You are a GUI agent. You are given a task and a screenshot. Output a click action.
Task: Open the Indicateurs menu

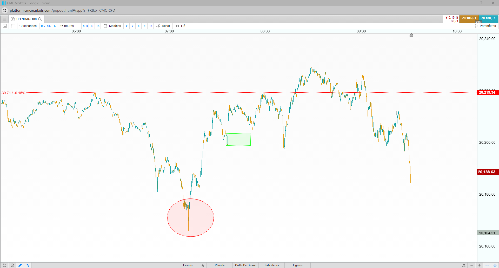272,265
